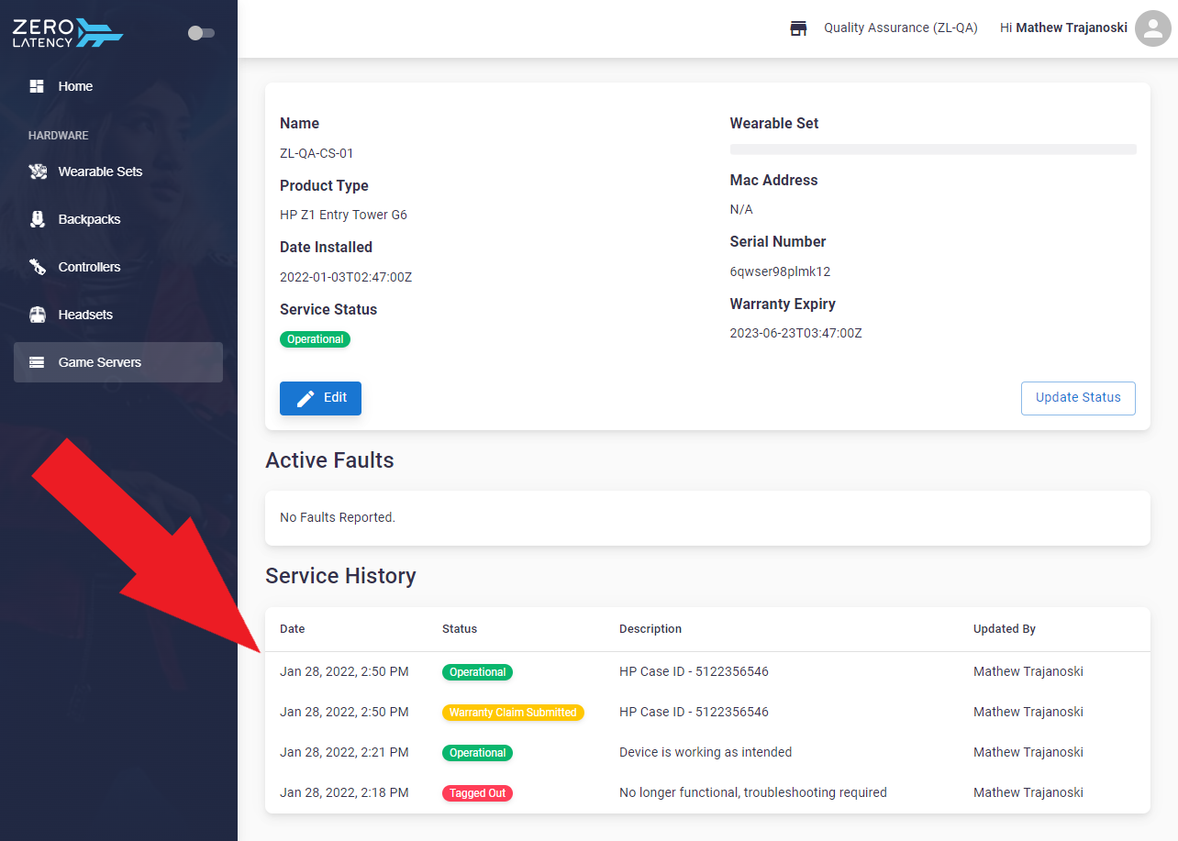Select the serial number 6qwser98plmk12
The height and width of the screenshot is (841, 1178).
tap(781, 271)
